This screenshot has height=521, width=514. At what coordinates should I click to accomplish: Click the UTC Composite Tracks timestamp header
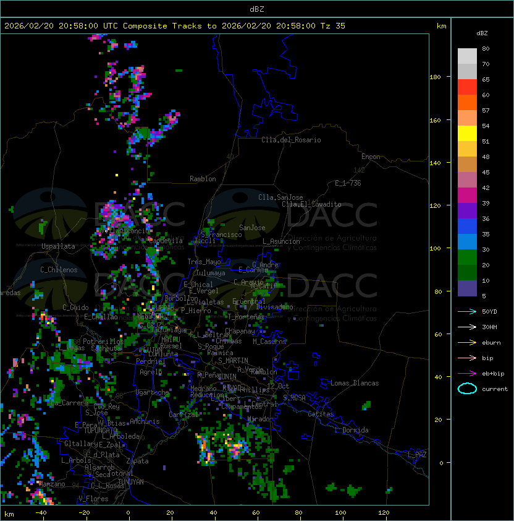coord(175,26)
